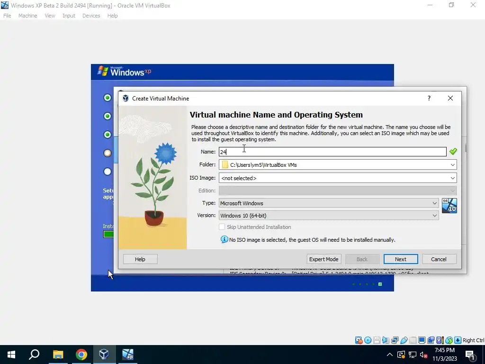Open the Action Center notifications icon
This screenshot has height=364, width=485.
(470, 355)
